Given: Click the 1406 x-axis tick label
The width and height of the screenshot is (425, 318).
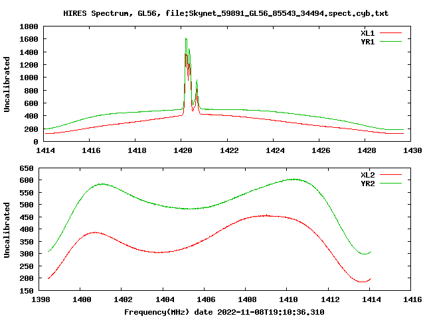Looking at the screenshot, I should pos(206,299).
